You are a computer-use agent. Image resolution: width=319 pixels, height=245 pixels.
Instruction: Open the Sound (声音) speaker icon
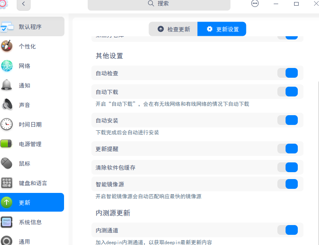pos(7,105)
